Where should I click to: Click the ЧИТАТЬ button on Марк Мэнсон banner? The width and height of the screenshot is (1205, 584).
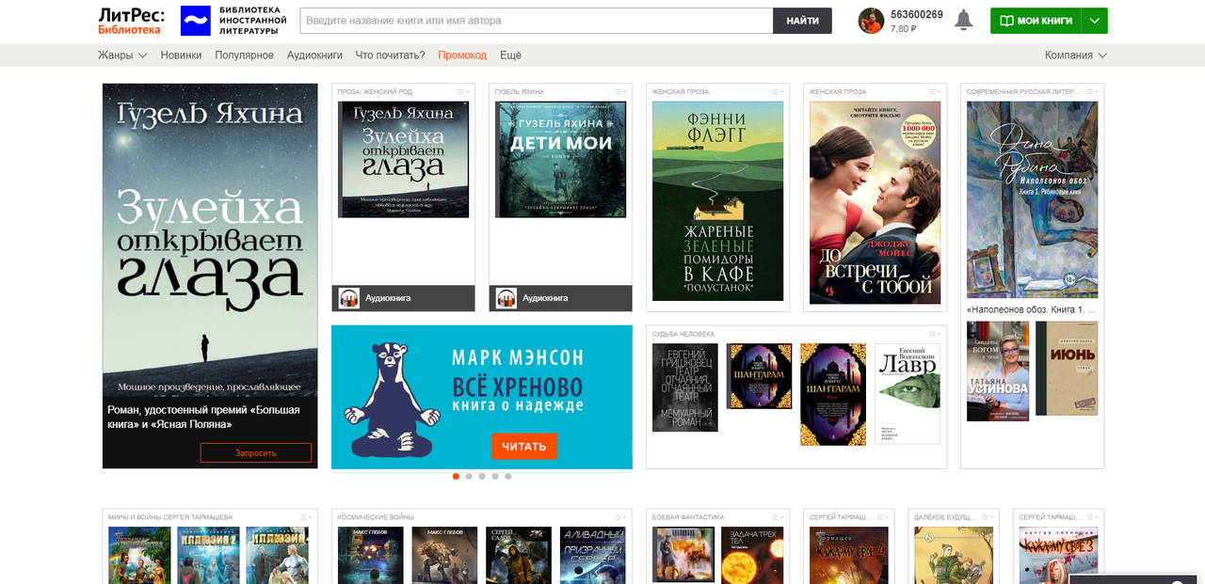tap(524, 446)
